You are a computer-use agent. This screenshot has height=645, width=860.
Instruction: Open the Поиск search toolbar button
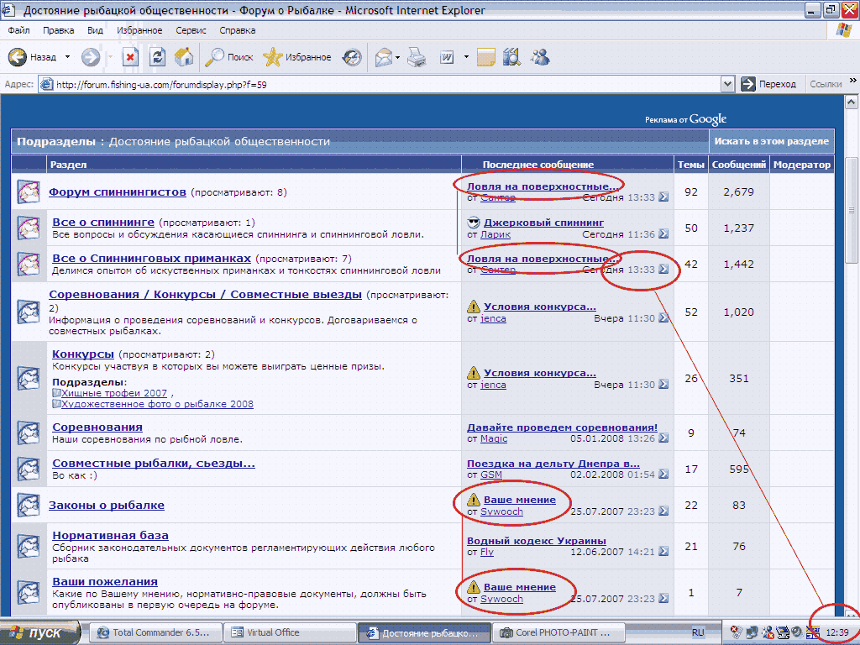[x=229, y=57]
